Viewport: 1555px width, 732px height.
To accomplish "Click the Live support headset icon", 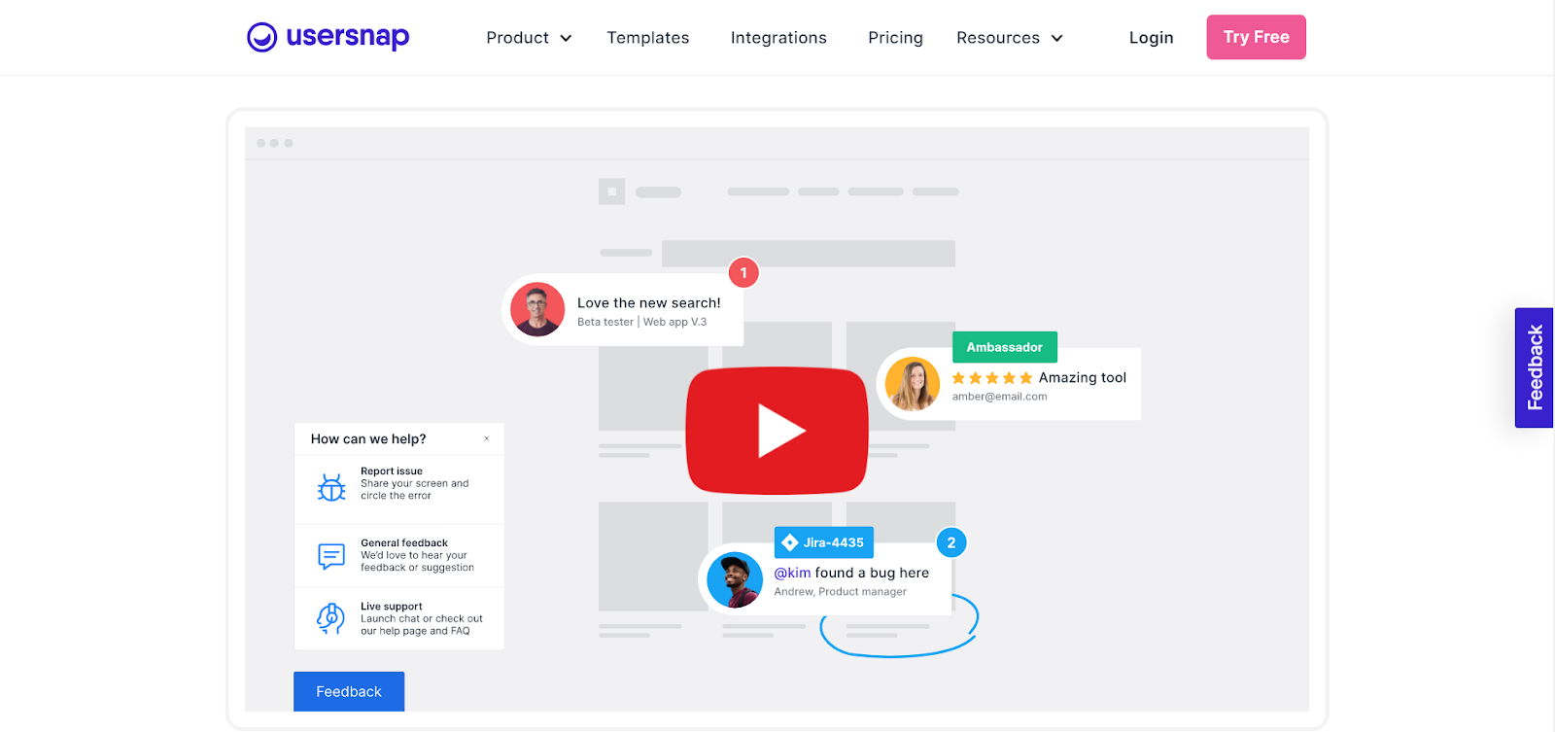I will click(330, 618).
